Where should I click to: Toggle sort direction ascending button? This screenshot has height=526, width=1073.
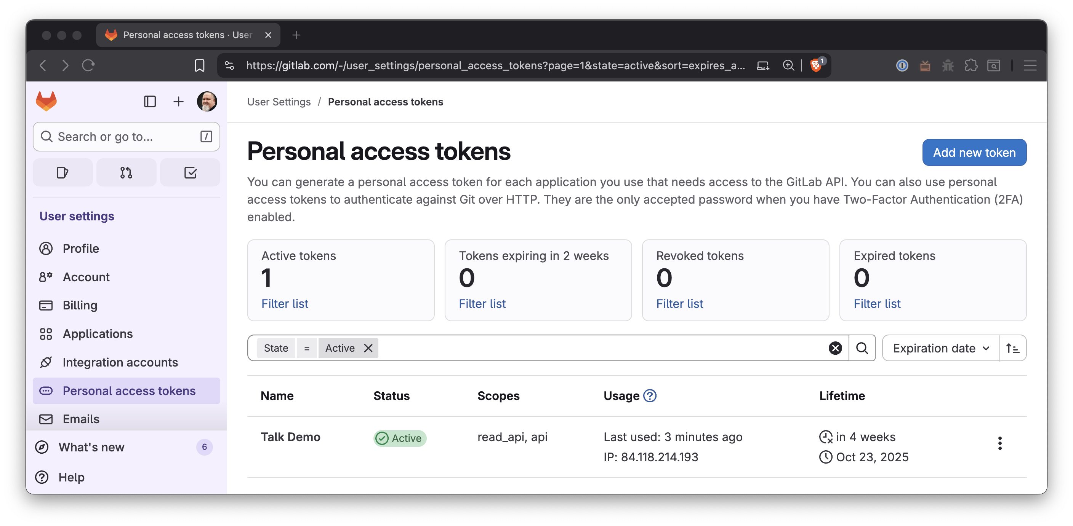pos(1012,348)
